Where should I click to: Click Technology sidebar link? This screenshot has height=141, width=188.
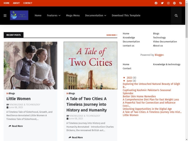tap(159, 38)
